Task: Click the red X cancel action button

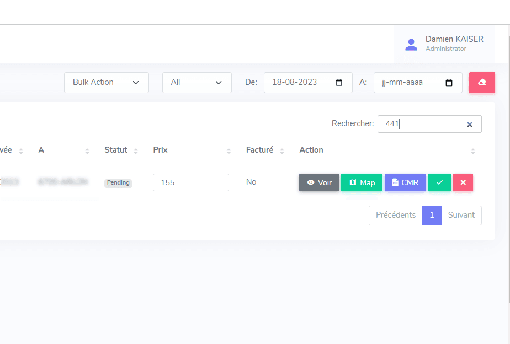Action: (x=463, y=182)
